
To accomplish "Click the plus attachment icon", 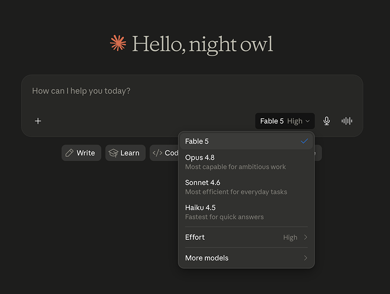I will pos(38,121).
